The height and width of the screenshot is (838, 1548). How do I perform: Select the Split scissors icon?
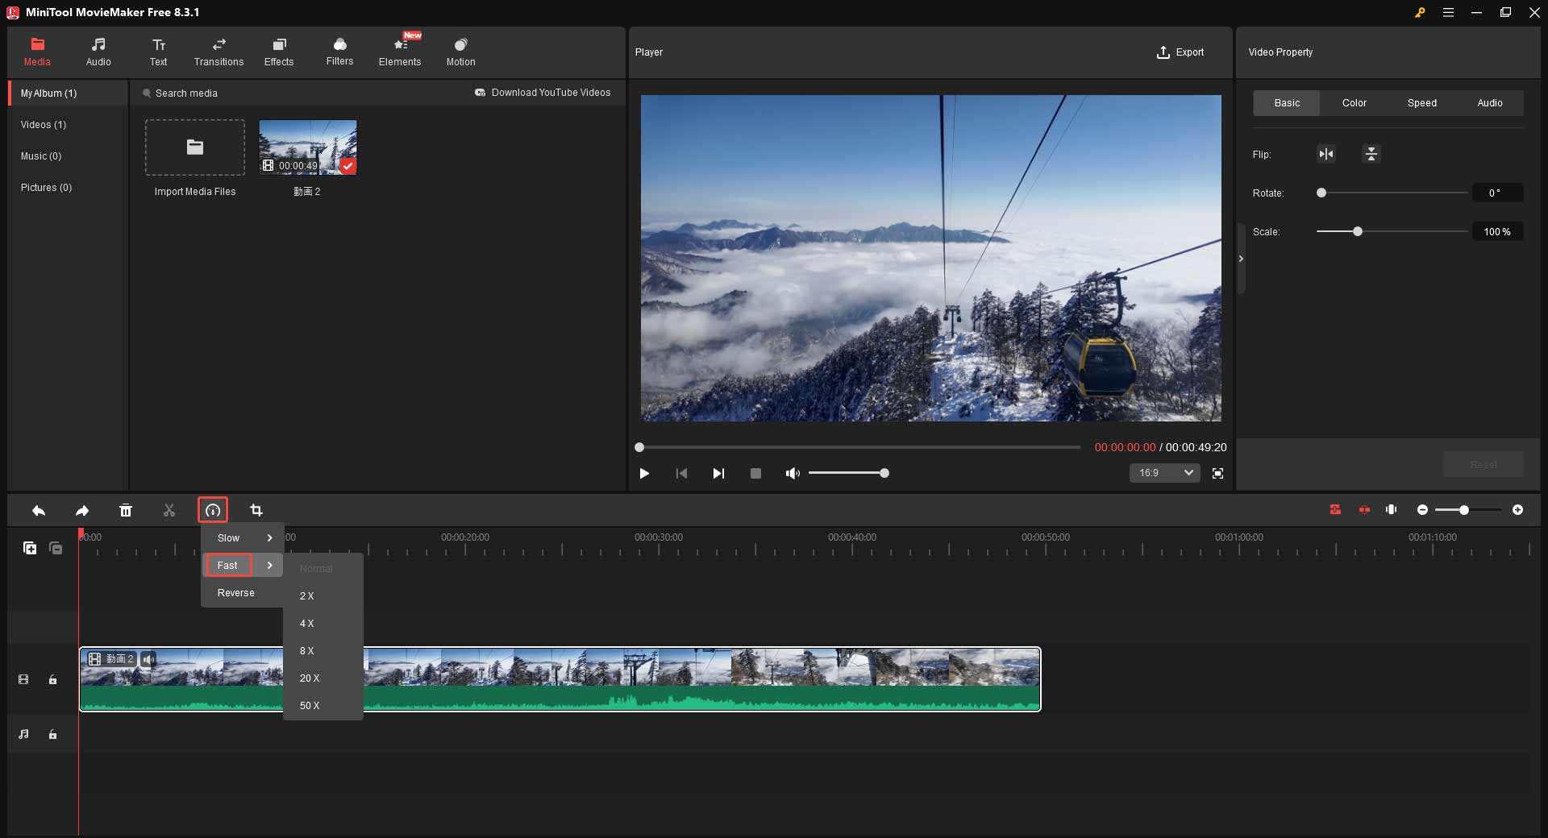169,510
